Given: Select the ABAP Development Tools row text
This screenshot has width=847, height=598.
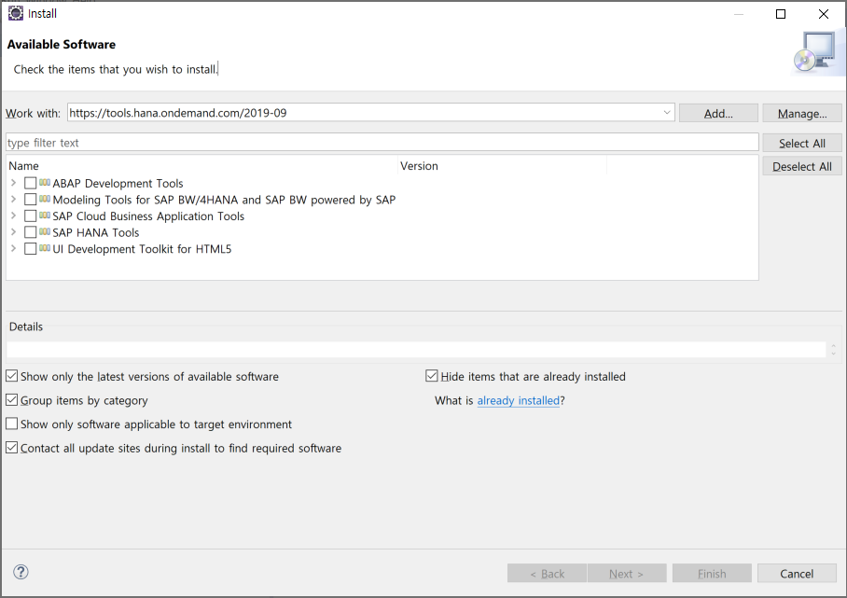Looking at the screenshot, I should (118, 183).
